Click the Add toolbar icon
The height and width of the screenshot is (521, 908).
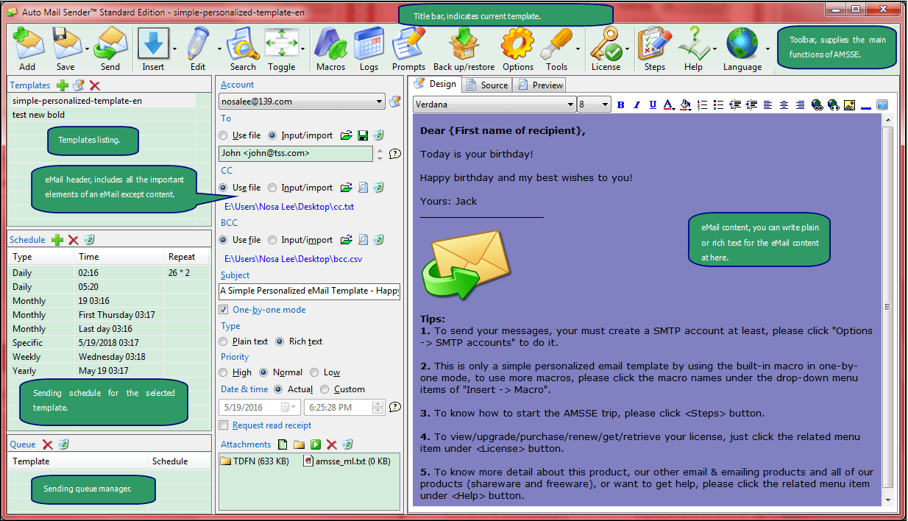[27, 49]
